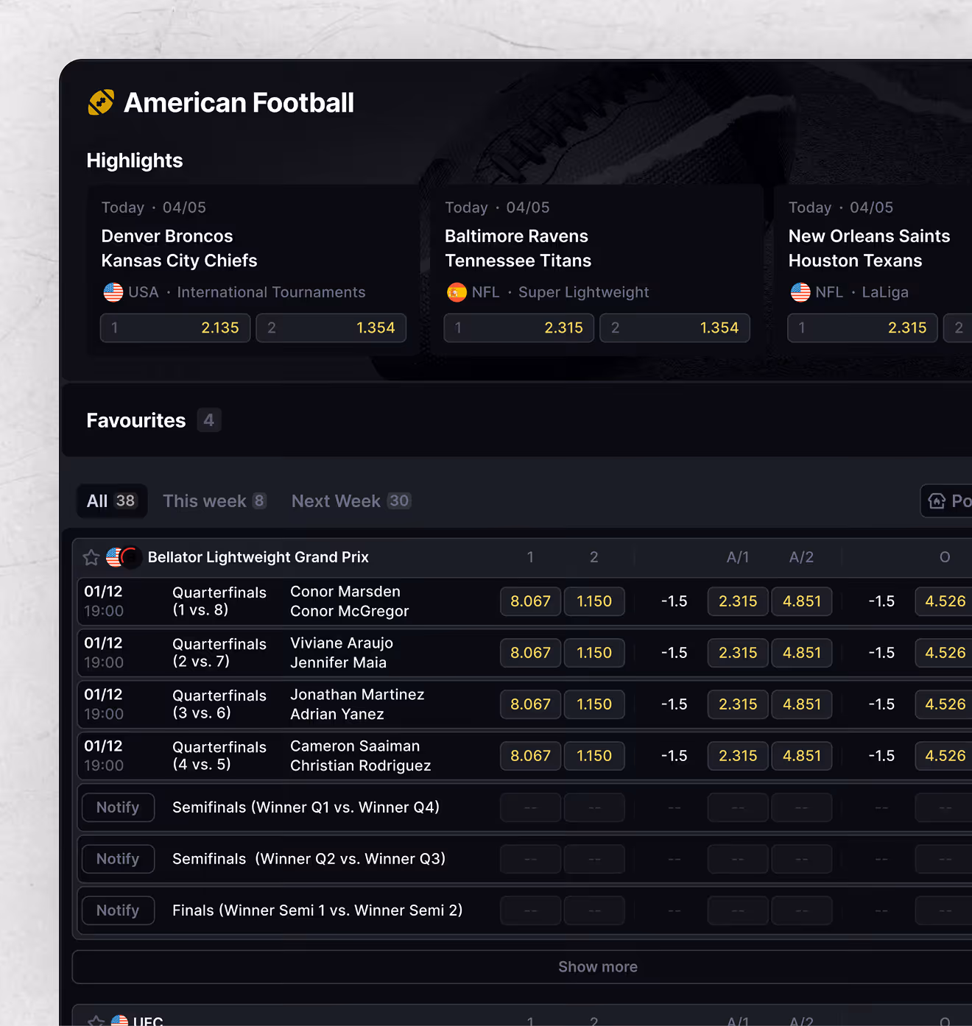Click Quarterfinals (1 vs. 8) label
The height and width of the screenshot is (1026, 972).
click(219, 601)
